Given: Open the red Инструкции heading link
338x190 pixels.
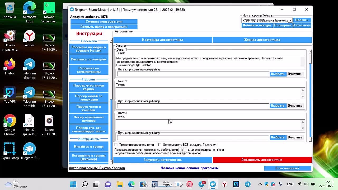Looking at the screenshot, I should coord(89,34).
